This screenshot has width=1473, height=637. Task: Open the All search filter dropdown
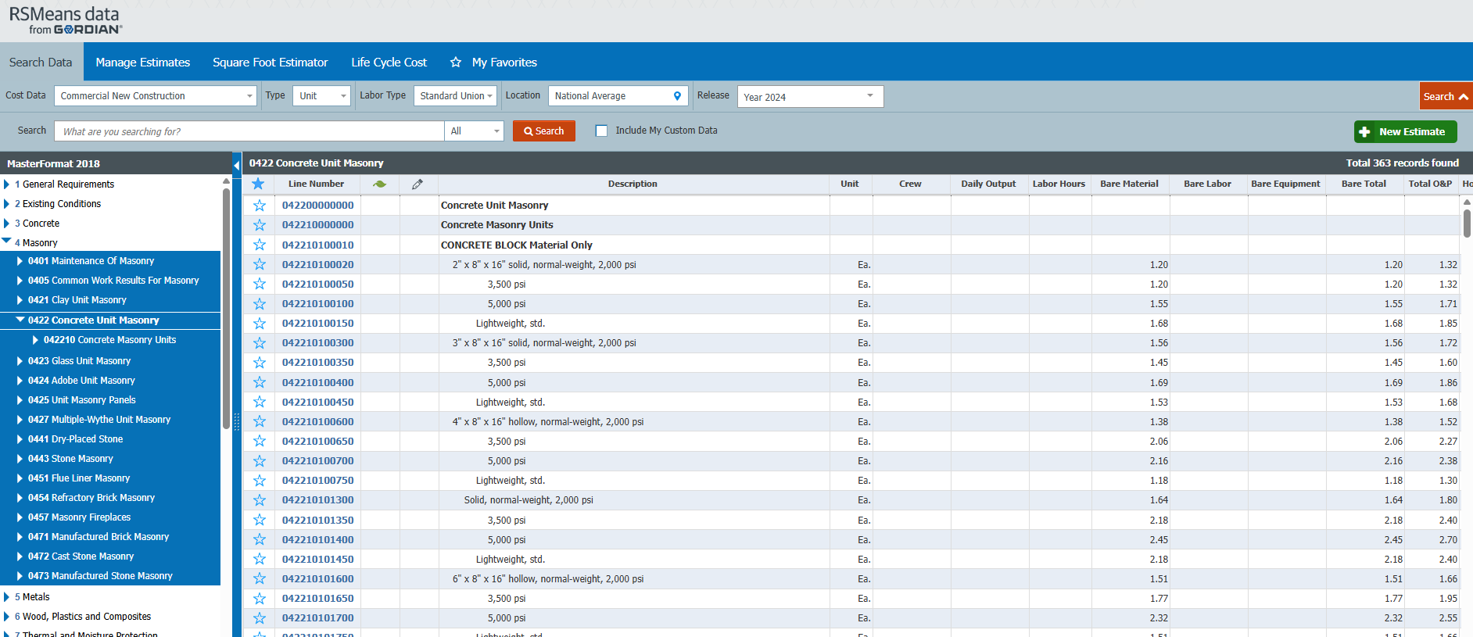(x=474, y=131)
